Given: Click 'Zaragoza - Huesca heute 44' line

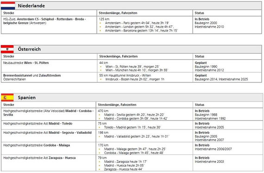Looking at the screenshot, I should (123, 169).
